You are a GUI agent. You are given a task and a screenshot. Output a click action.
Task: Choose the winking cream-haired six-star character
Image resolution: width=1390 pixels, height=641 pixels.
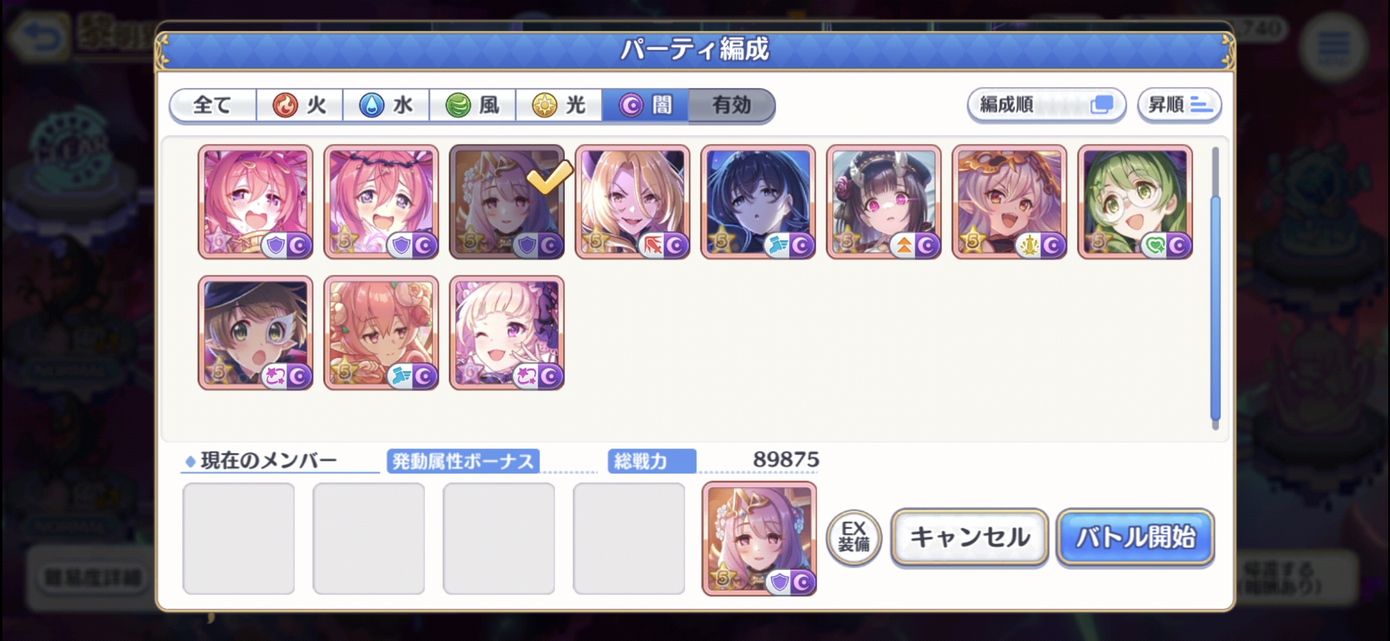coord(507,333)
